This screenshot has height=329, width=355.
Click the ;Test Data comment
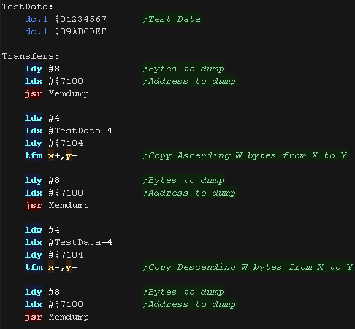pos(172,19)
